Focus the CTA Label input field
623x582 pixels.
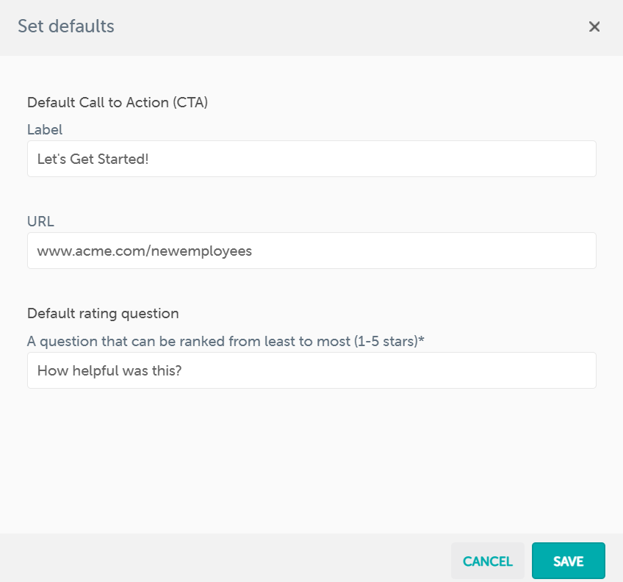coord(311,159)
